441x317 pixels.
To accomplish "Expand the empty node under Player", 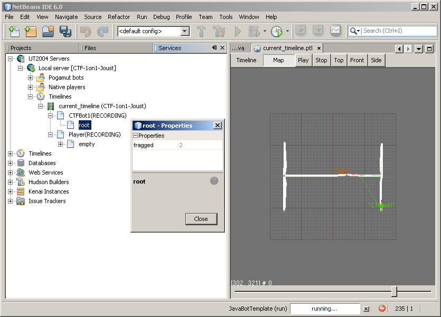I will [60, 145].
